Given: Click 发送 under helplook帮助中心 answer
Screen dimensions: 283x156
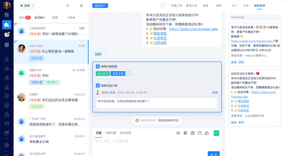Looking at the screenshot, I should pyautogui.click(x=234, y=62).
